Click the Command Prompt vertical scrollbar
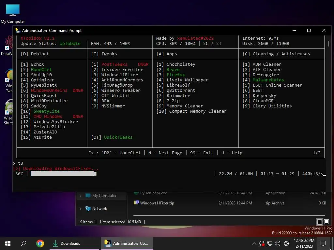The image size is (334, 250). point(329,44)
